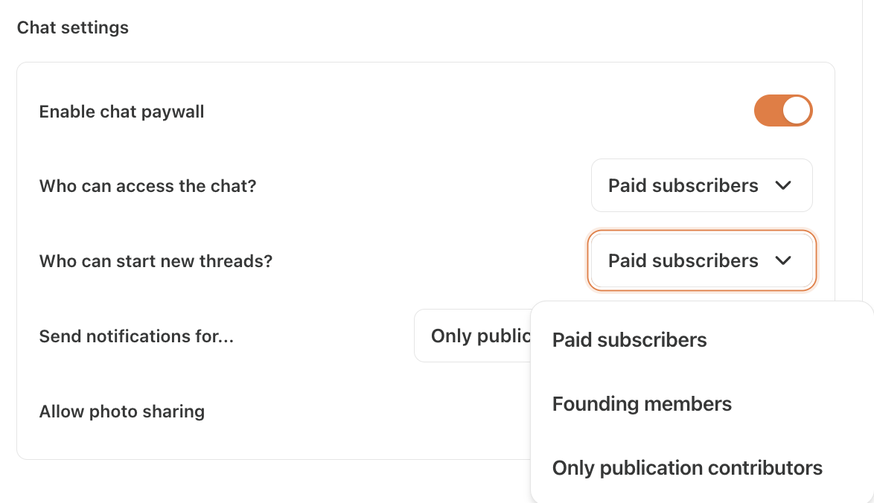
Task: Click the "Allow photo sharing" label
Action: pyautogui.click(x=121, y=411)
